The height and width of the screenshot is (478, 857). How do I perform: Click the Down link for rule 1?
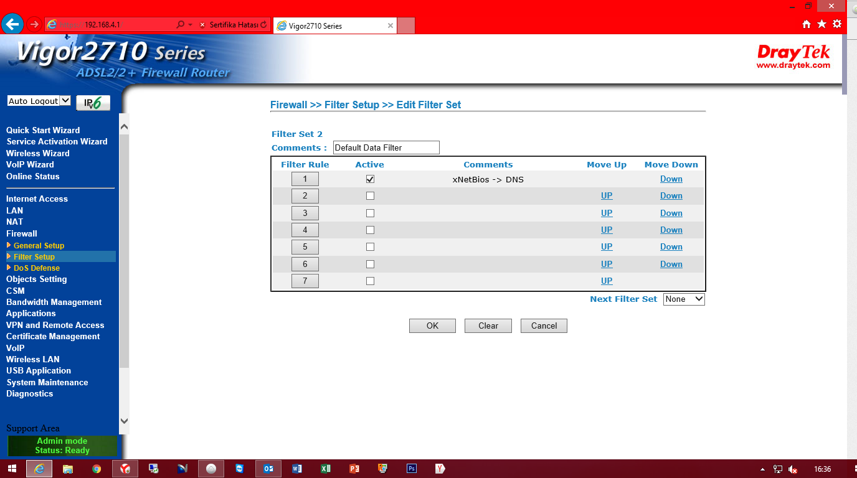tap(671, 179)
